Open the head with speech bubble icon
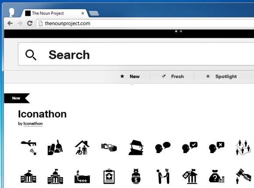The width and height of the screenshot is (254, 188). [163, 147]
